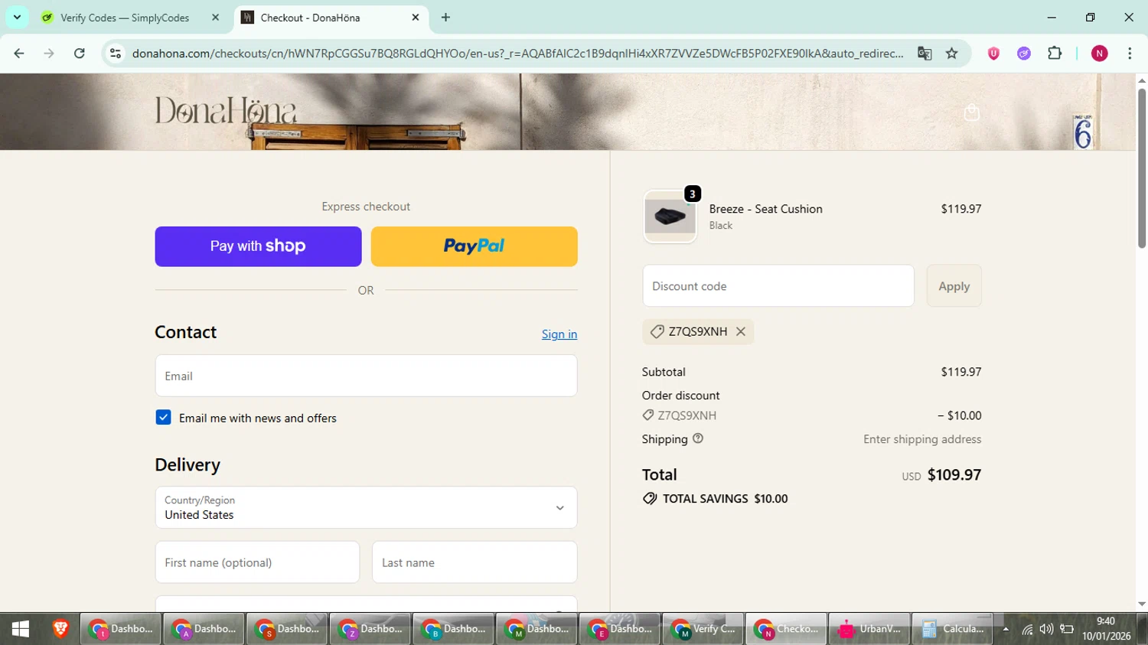Click the Breeze Seat Cushion thumbnail
The width and height of the screenshot is (1148, 645).
[670, 217]
